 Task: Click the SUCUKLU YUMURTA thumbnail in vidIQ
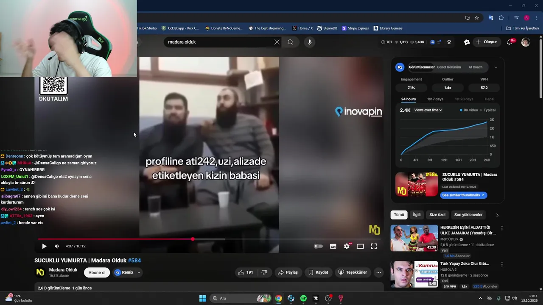(417, 184)
